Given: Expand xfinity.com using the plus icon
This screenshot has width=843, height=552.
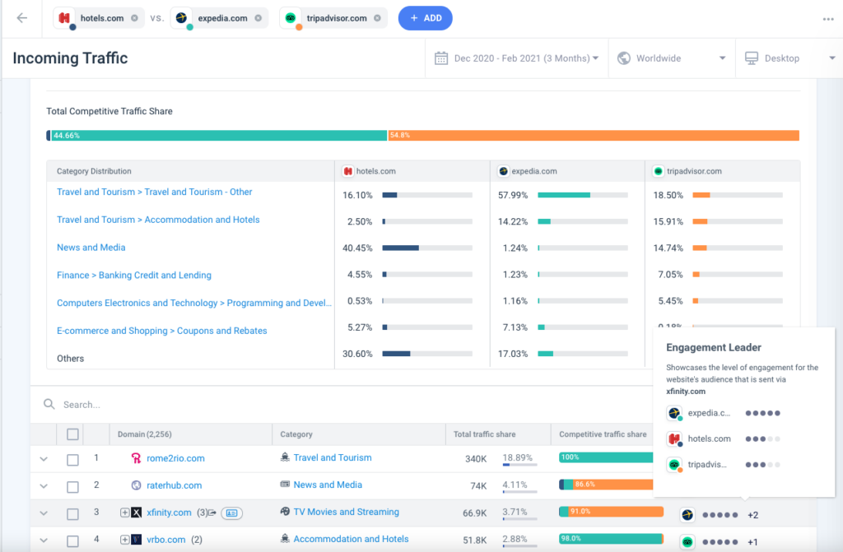Looking at the screenshot, I should tap(125, 513).
